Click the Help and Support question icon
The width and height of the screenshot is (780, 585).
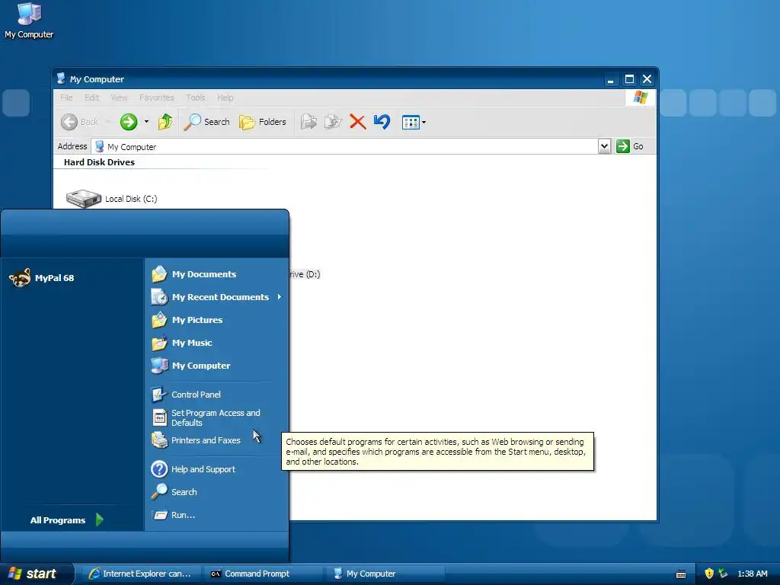(159, 468)
